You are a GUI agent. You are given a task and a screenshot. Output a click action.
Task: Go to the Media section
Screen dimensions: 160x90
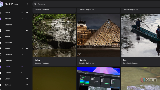7,31
